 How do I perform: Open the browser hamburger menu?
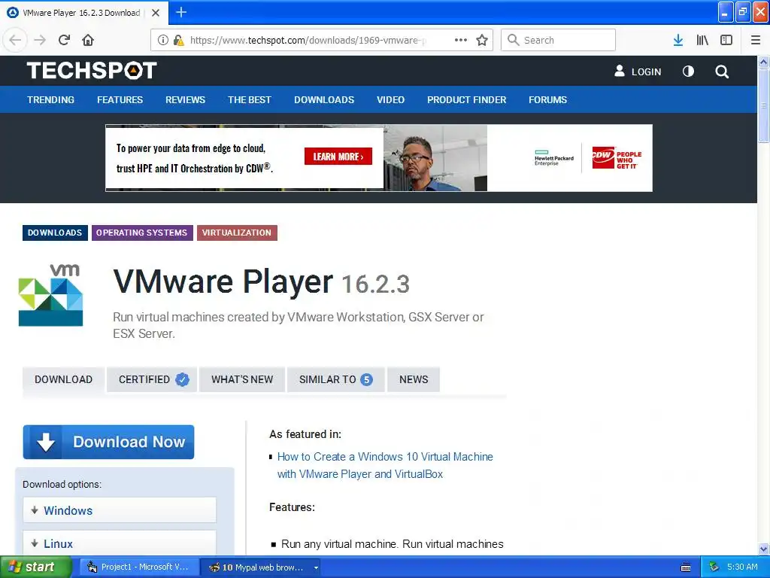[x=756, y=40]
